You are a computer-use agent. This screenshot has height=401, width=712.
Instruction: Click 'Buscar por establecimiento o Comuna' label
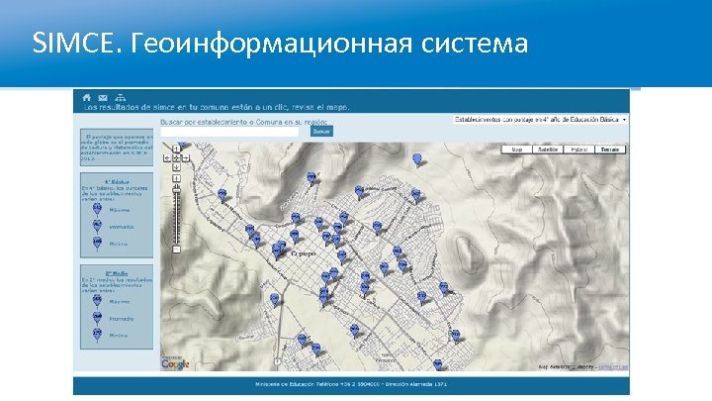pos(244,122)
